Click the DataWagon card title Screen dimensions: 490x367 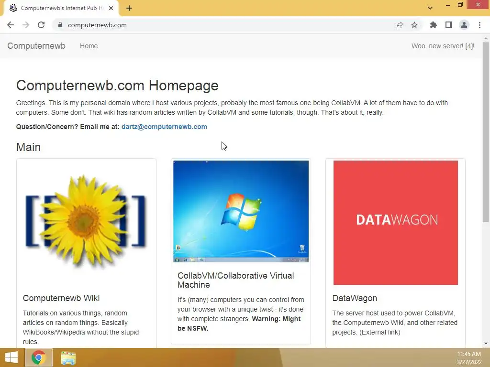355,298
